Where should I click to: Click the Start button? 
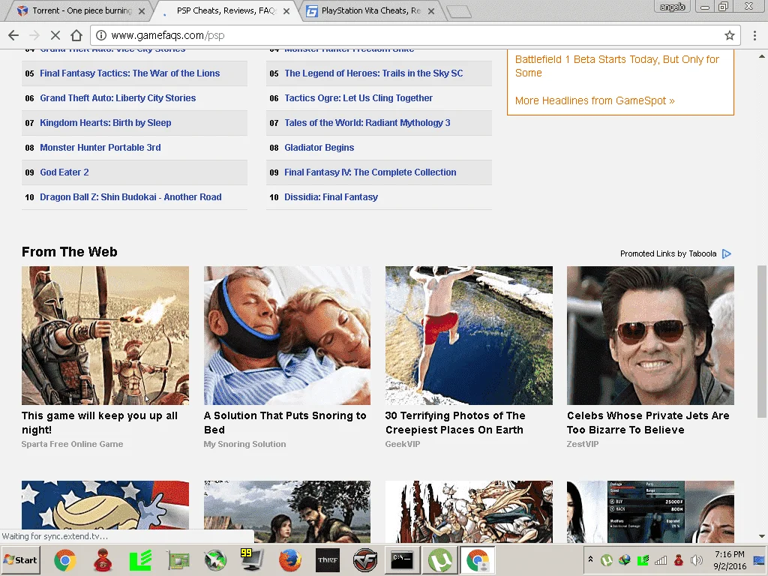click(x=21, y=559)
